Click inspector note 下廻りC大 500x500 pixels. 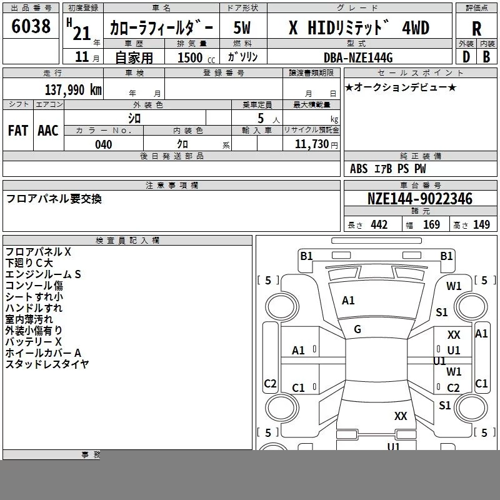coord(29,263)
